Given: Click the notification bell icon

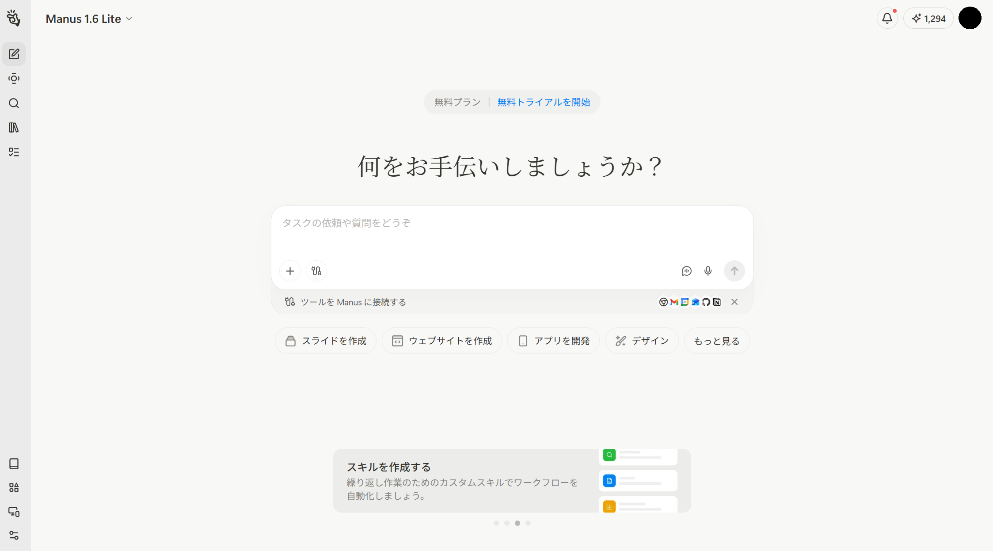Looking at the screenshot, I should (x=887, y=19).
